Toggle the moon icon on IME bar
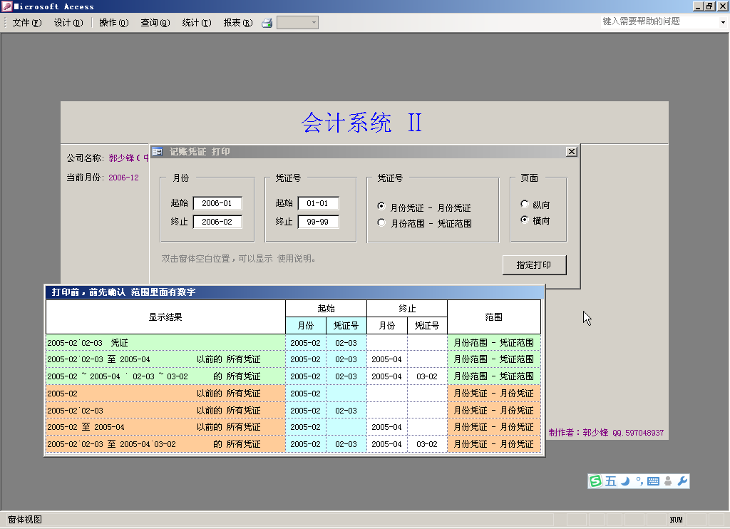Image resolution: width=730 pixels, height=529 pixels. [x=625, y=481]
